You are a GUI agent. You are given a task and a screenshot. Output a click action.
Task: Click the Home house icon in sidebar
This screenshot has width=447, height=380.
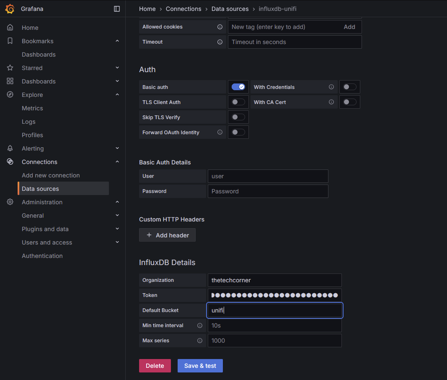coord(10,28)
